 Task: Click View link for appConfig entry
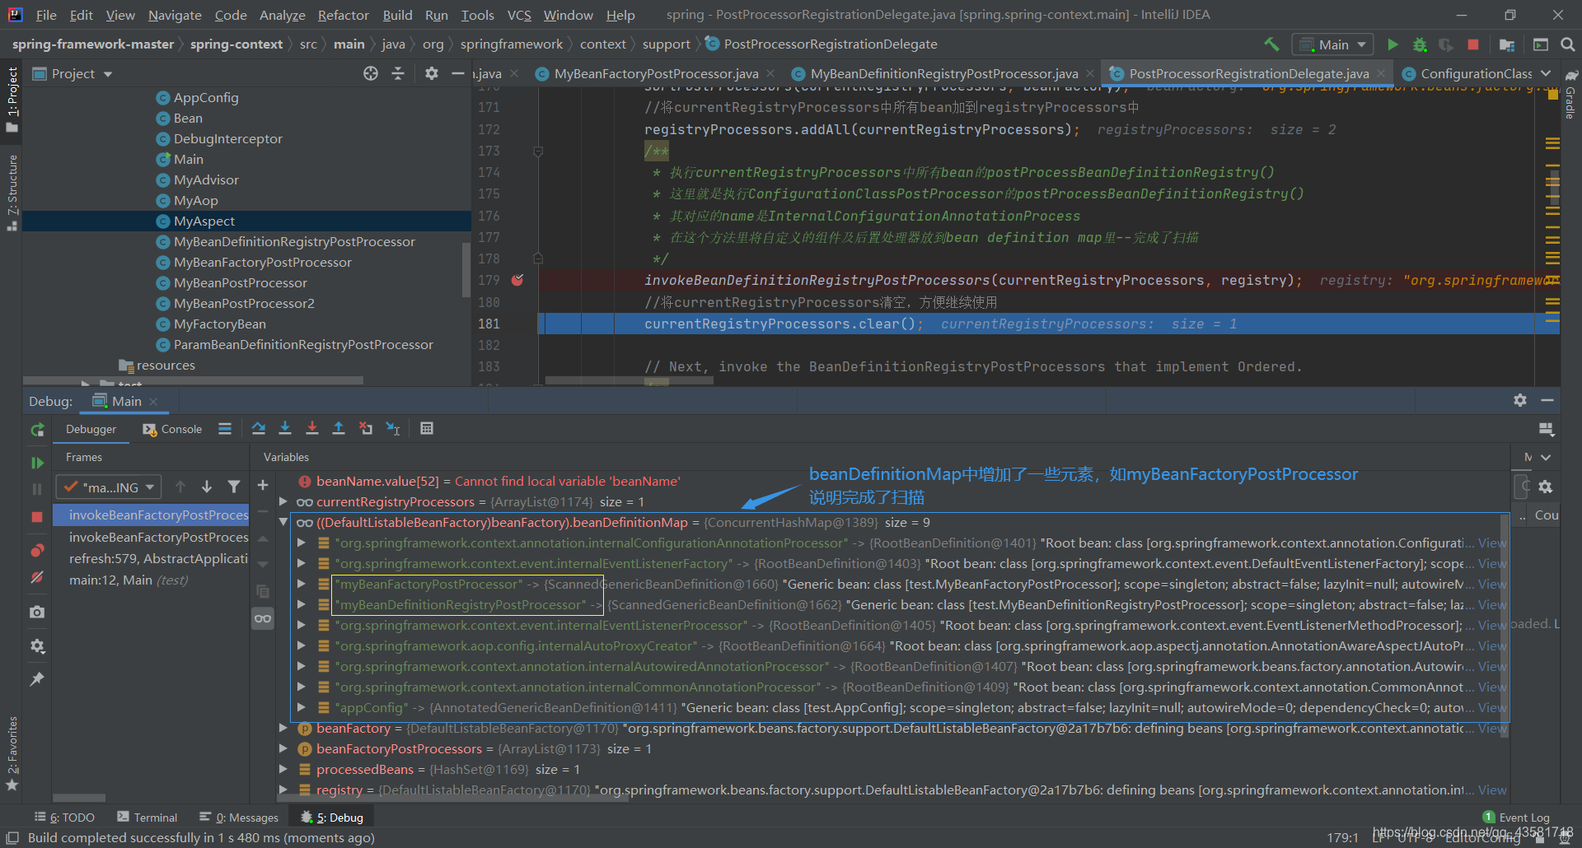1492,707
